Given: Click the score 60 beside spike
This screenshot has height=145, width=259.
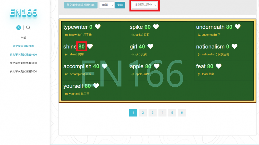Looking at the screenshot, I should [x=148, y=27].
